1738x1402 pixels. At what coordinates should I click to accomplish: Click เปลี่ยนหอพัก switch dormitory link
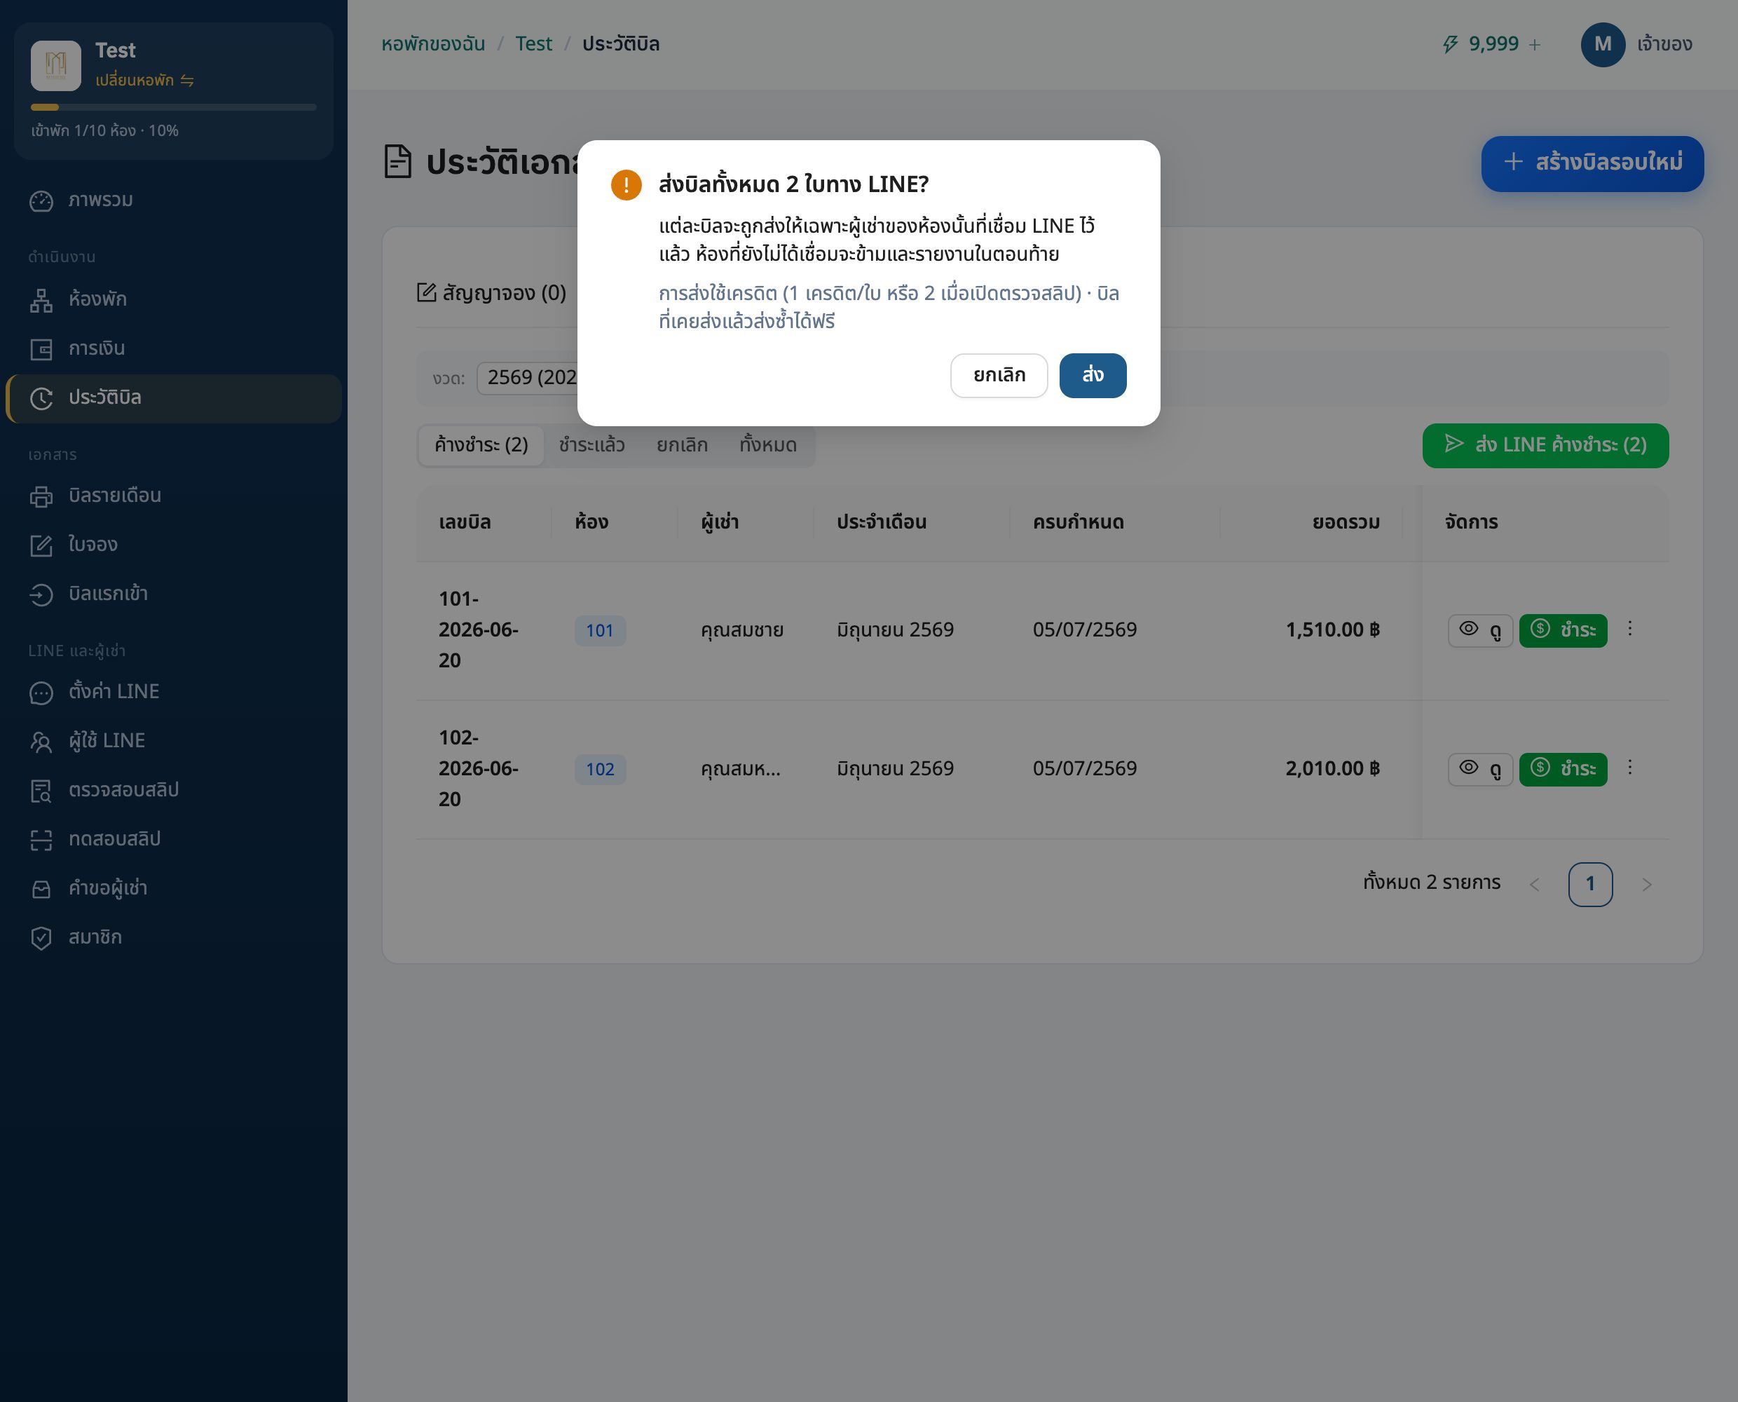click(144, 80)
